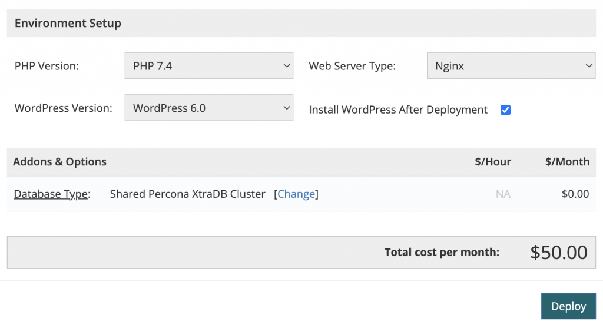The height and width of the screenshot is (325, 603).
Task: Click the Web Server Type field label
Action: click(x=352, y=66)
